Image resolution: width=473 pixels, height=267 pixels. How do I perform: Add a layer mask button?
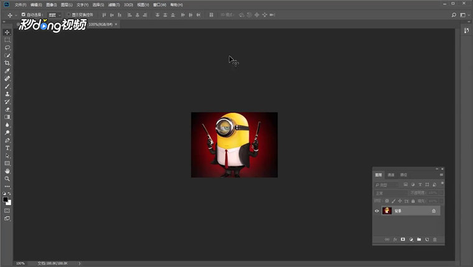[403, 240]
